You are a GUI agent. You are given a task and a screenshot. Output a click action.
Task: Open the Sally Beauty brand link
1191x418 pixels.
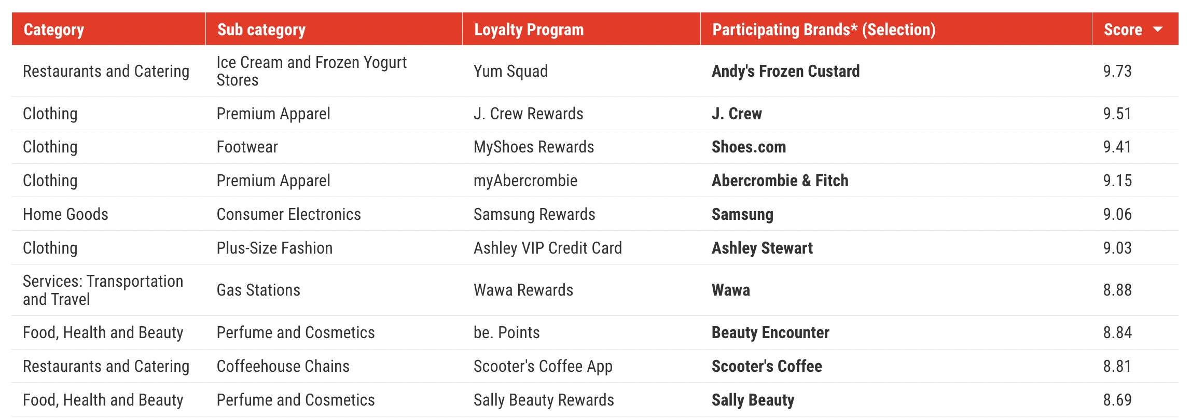753,400
